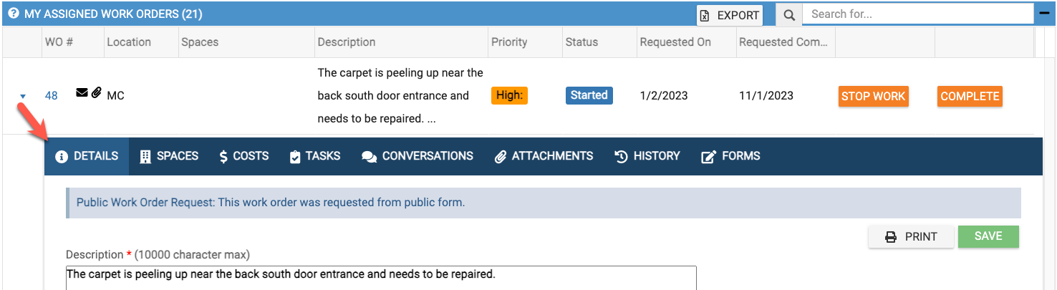The image size is (1057, 290).
Task: Click the search magnifier icon
Action: (x=788, y=15)
